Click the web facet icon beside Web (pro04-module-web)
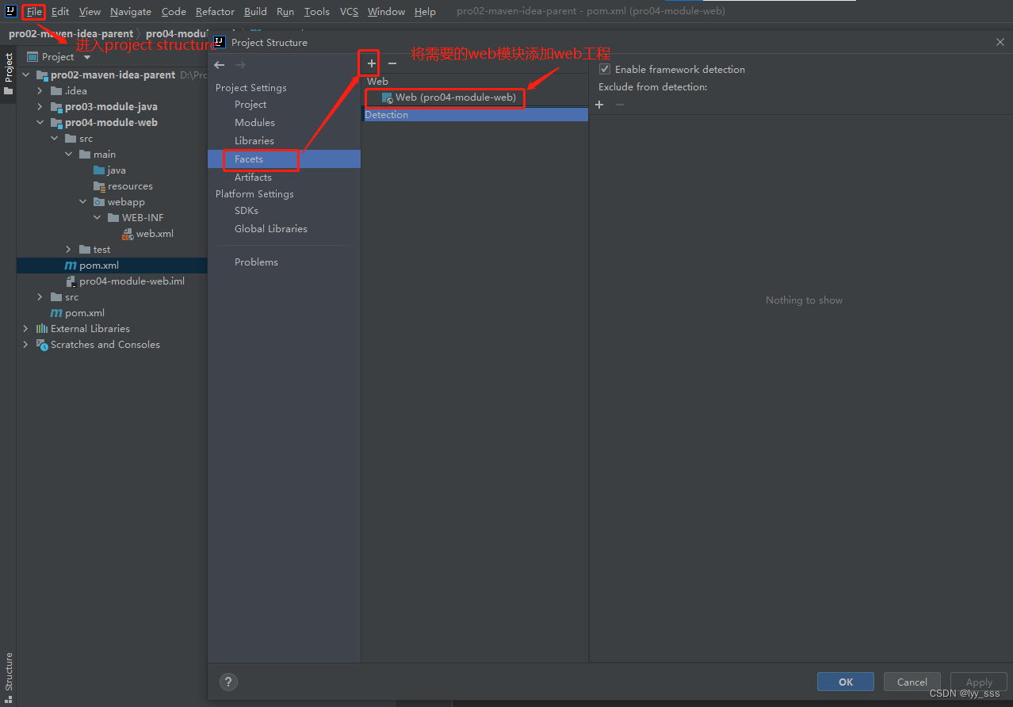Screen dimensions: 1013x707 388,97
